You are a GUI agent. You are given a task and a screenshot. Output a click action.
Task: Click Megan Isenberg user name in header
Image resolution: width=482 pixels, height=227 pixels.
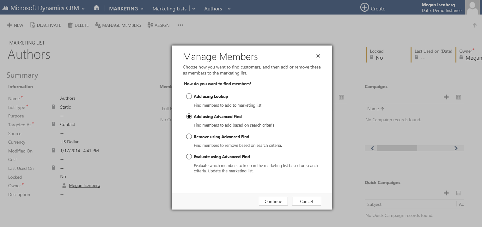438,5
